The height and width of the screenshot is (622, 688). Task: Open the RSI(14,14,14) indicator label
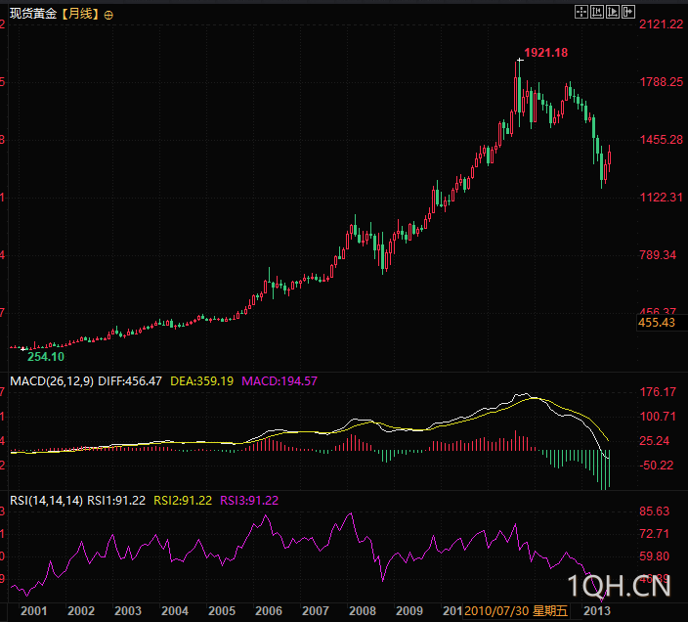46,500
